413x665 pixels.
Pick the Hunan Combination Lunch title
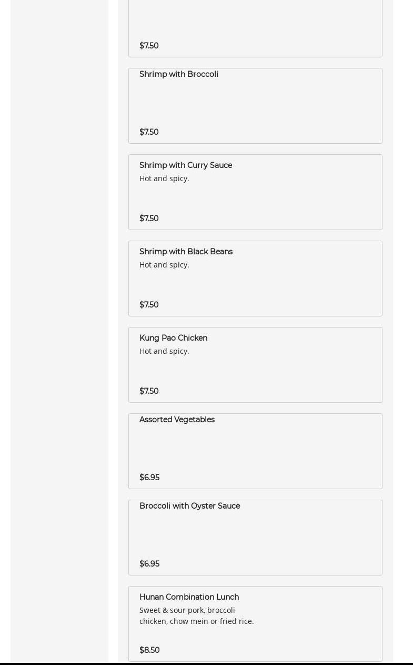[189, 597]
